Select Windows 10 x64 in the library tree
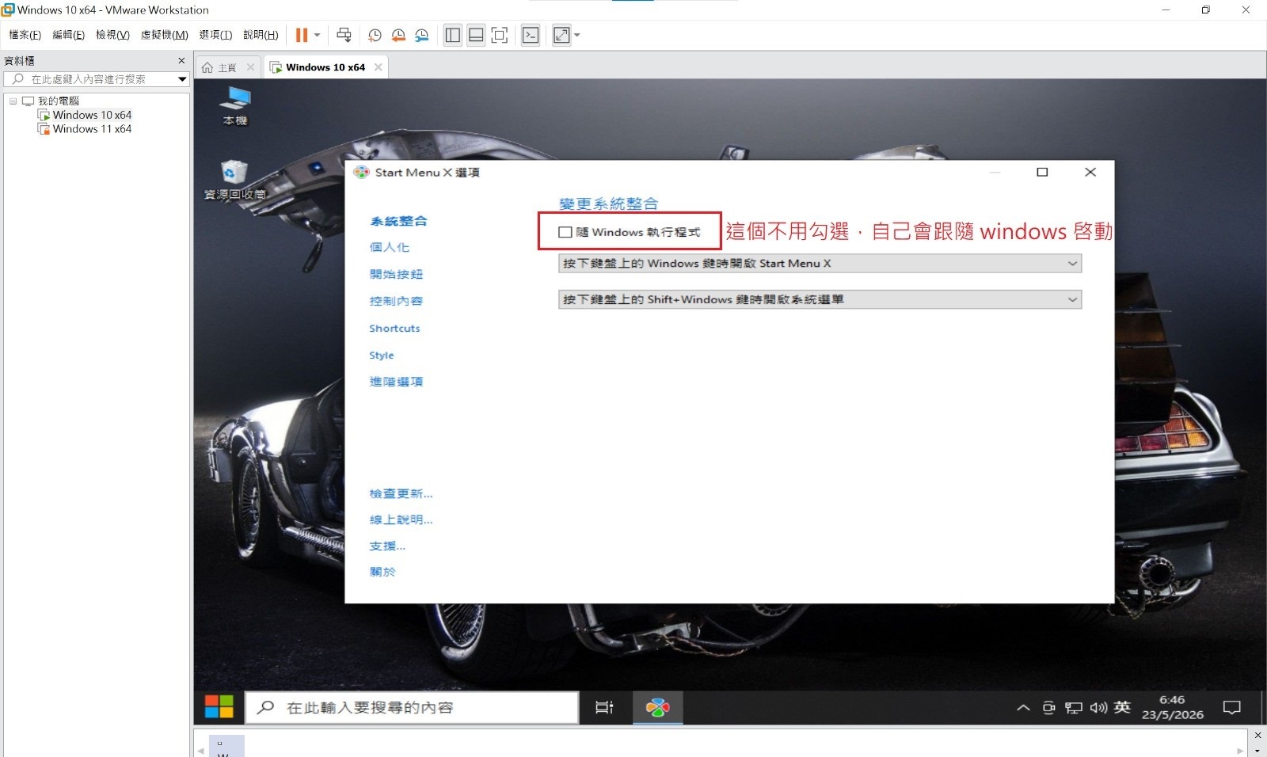 click(92, 115)
